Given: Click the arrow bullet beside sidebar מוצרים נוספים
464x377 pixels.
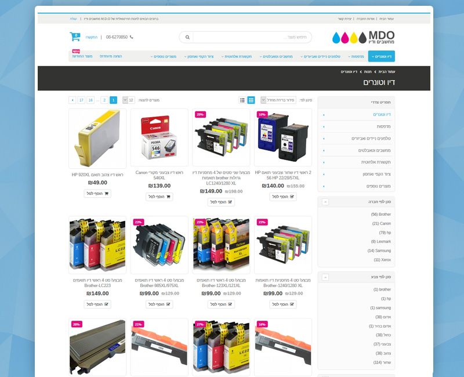Looking at the screenshot, I should (x=324, y=186).
